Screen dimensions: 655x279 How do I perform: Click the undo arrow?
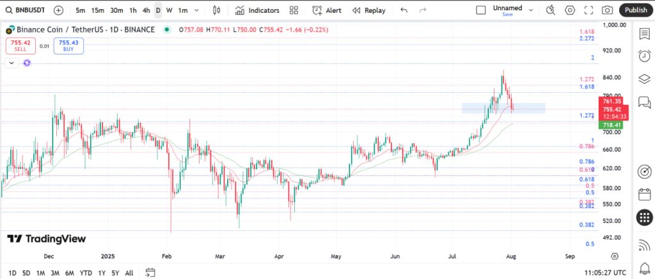404,10
